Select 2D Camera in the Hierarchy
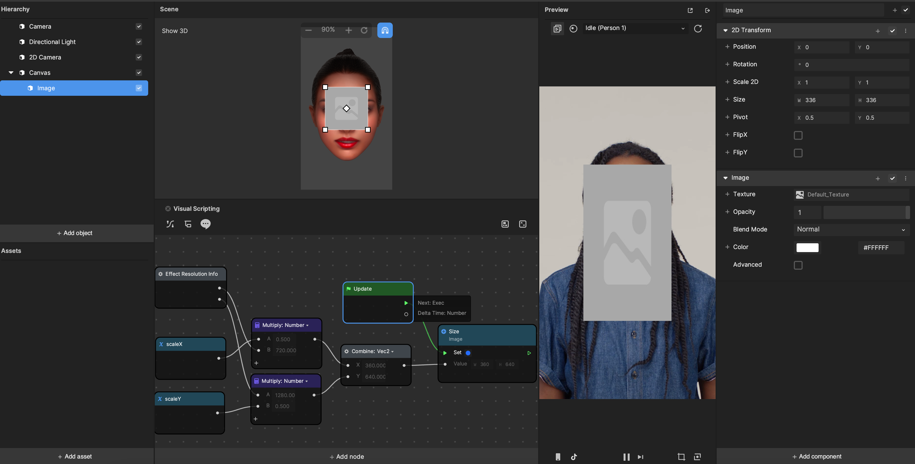The image size is (915, 464). [45, 57]
